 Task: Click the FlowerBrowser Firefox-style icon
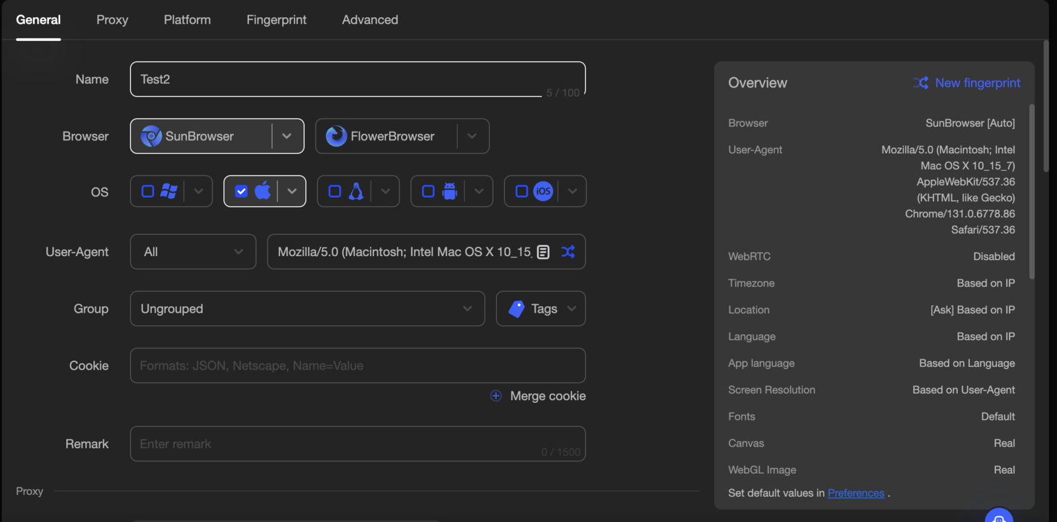(336, 136)
